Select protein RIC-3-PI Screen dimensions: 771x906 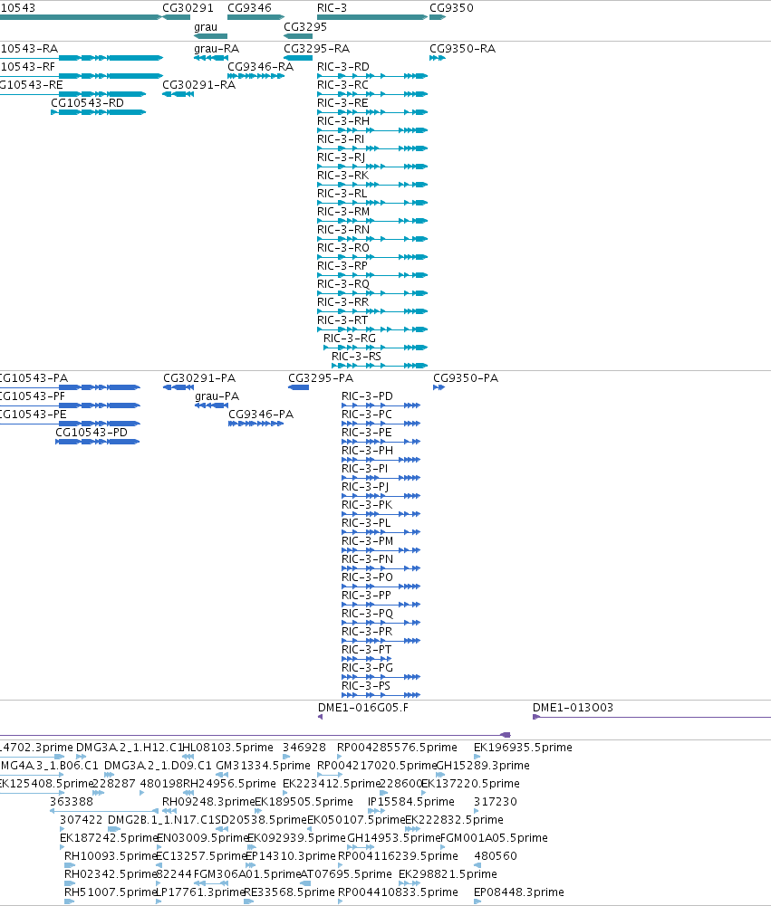tap(381, 478)
